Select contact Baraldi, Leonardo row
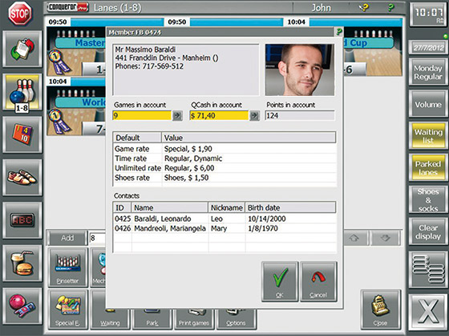Image resolution: width=449 pixels, height=336 pixels. click(224, 218)
